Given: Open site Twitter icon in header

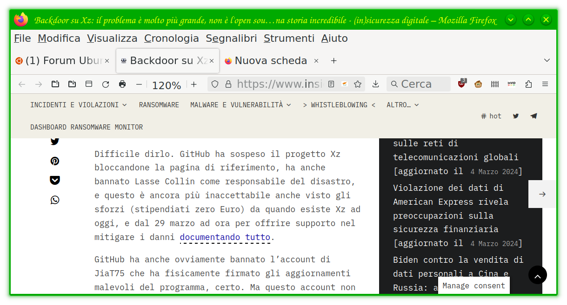Looking at the screenshot, I should pyautogui.click(x=516, y=116).
